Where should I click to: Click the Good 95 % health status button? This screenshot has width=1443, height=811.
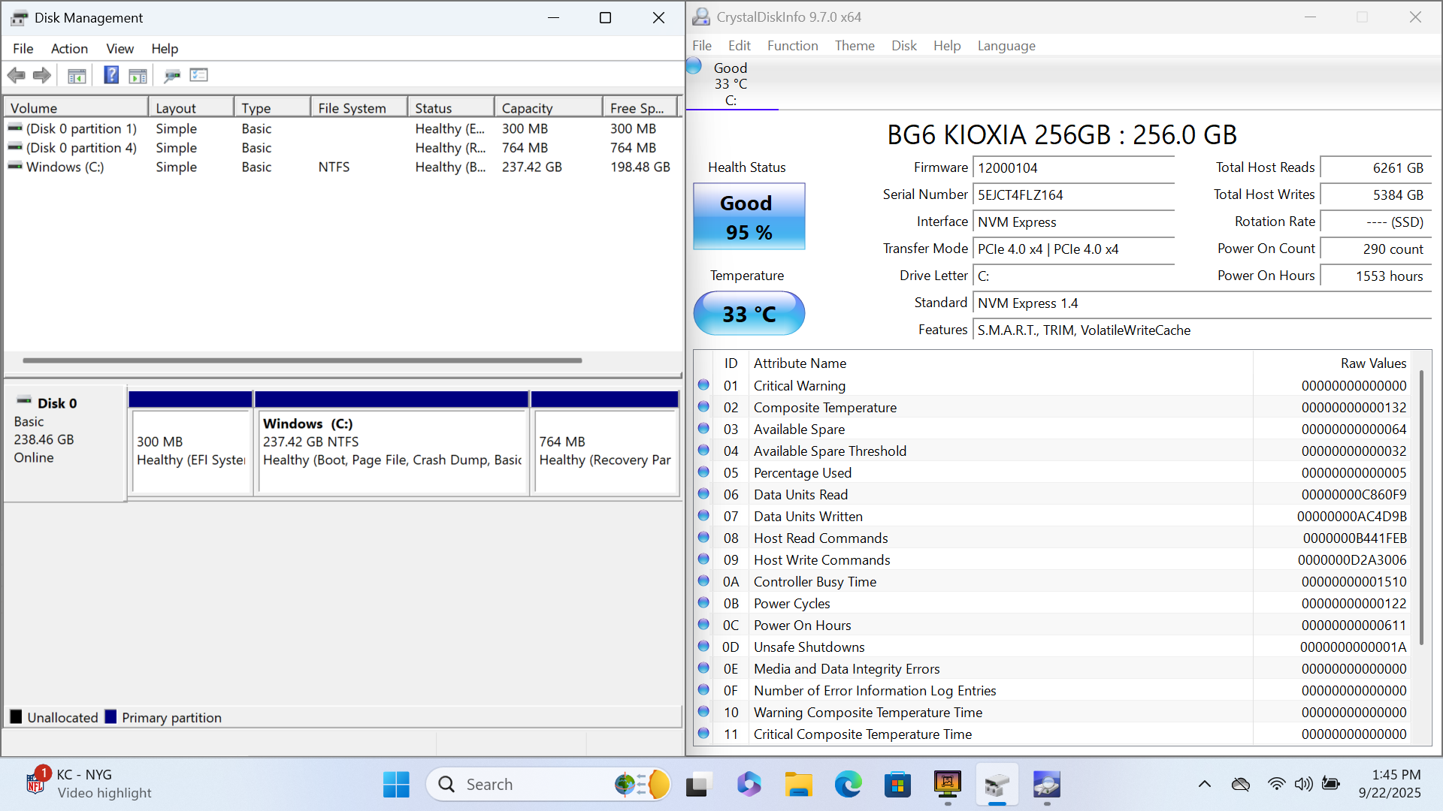coord(749,216)
